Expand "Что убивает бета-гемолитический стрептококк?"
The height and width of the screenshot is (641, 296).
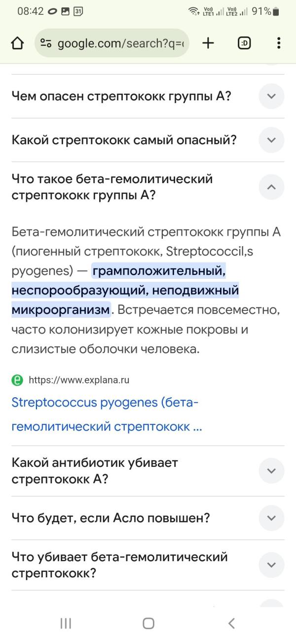[x=271, y=565]
